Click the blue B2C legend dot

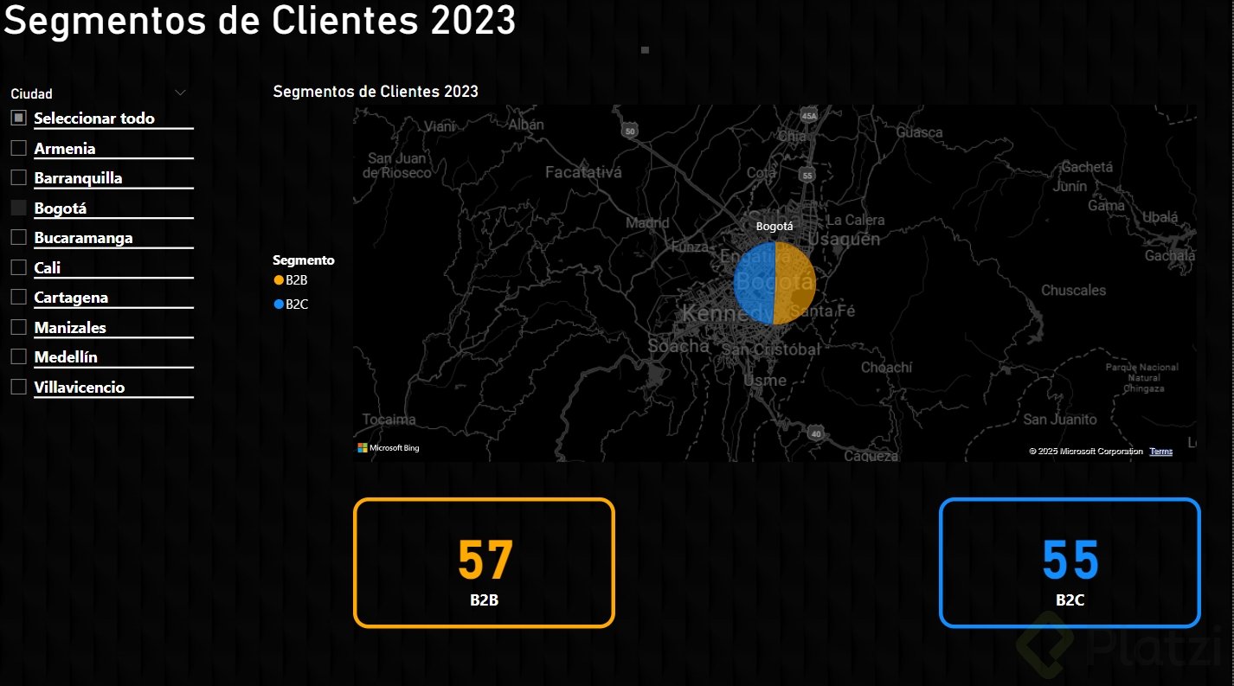coord(279,305)
